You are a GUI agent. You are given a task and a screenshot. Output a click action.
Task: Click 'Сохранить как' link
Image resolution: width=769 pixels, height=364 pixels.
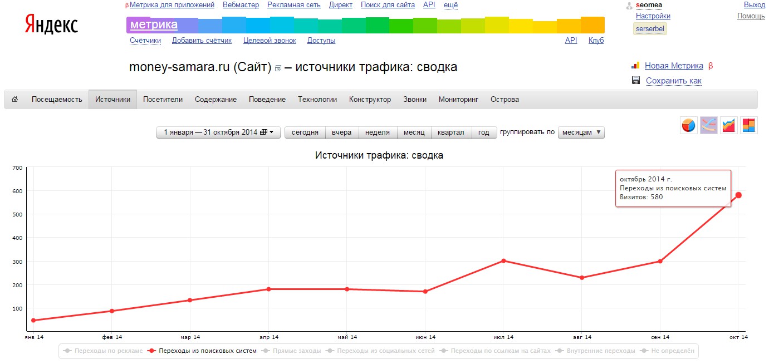pyautogui.click(x=674, y=81)
